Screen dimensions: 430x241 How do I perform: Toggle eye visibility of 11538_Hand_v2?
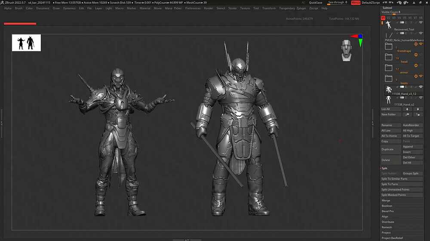(x=421, y=98)
